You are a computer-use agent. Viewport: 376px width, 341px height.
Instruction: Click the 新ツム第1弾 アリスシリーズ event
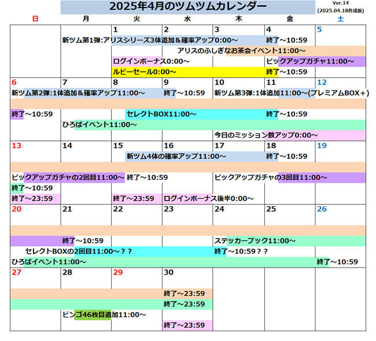(x=149, y=40)
